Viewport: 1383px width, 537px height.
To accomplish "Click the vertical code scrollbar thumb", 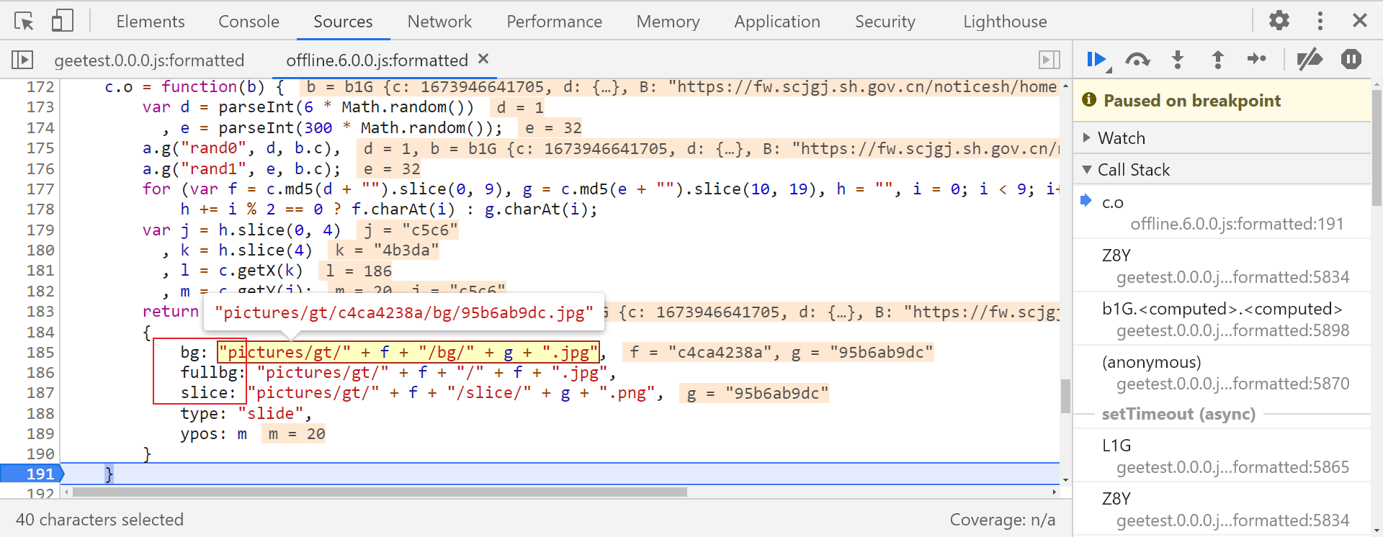I will coord(1065,396).
